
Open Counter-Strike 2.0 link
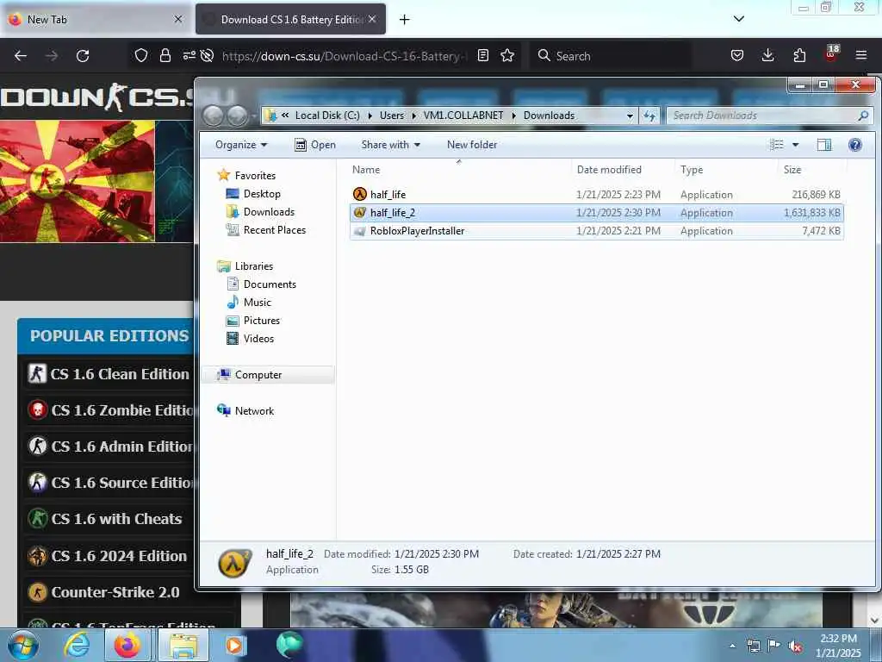(115, 593)
